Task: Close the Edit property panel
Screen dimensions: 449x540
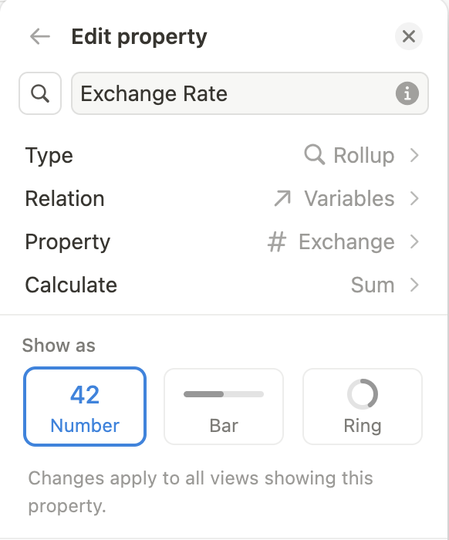Action: tap(409, 36)
